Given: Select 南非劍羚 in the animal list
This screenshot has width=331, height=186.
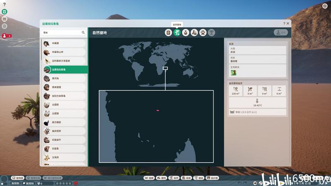Looking at the screenshot, I should coord(65,131).
